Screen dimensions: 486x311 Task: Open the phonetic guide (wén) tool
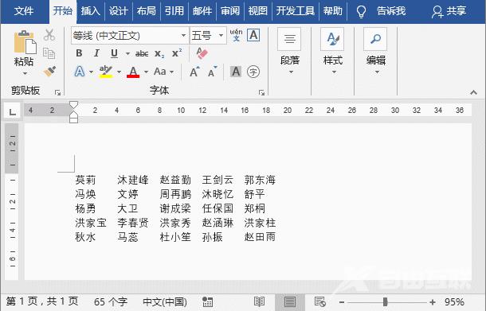pos(236,35)
